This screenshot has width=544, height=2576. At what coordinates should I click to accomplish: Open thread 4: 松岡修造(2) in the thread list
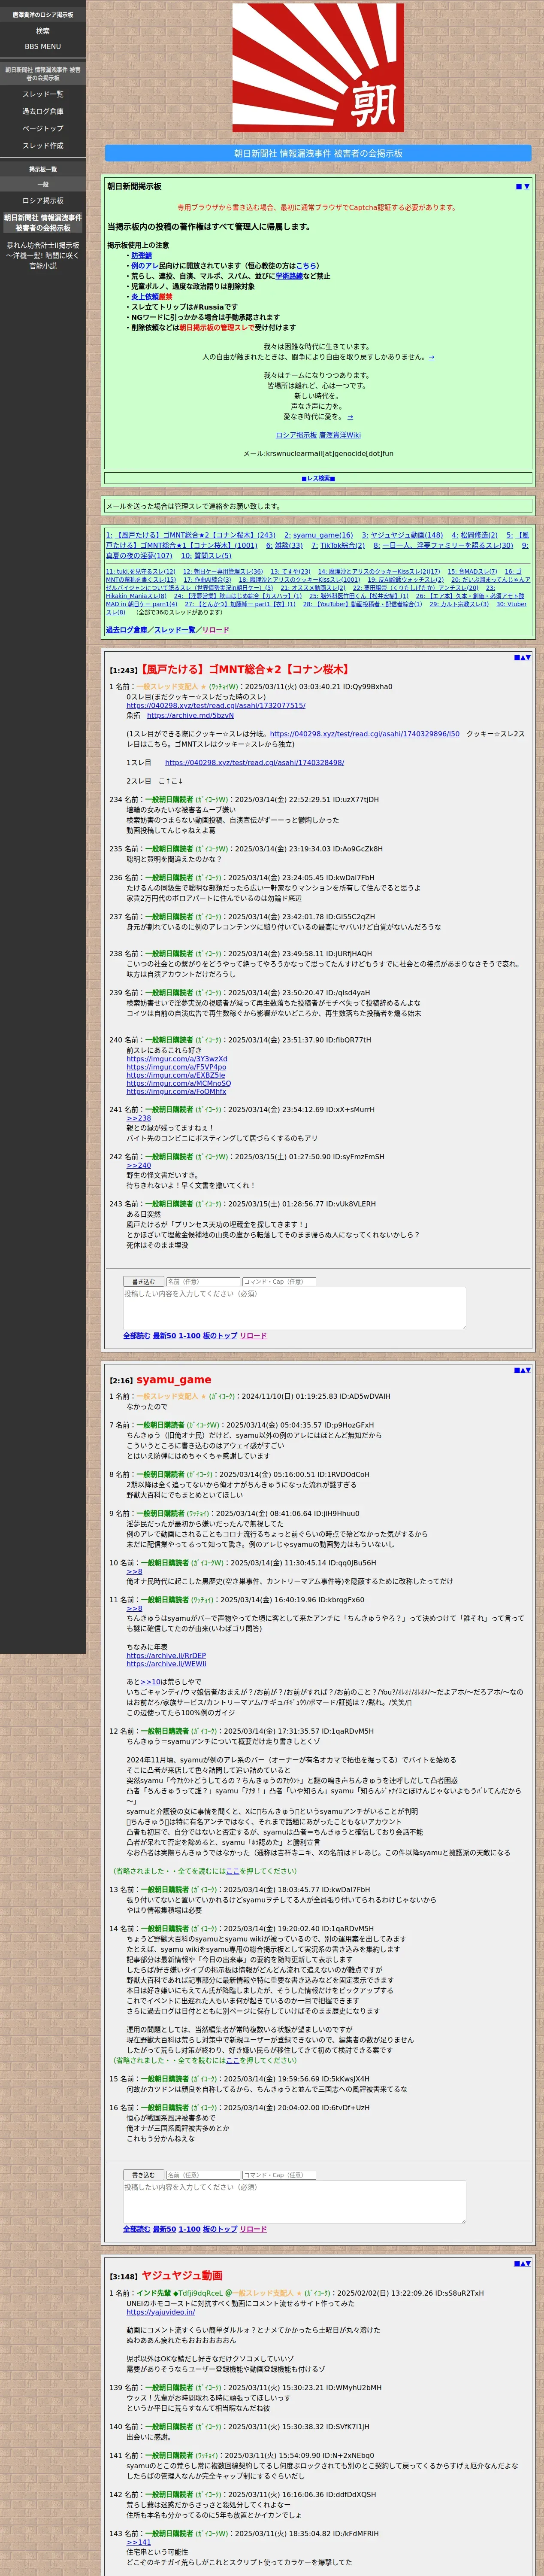tap(475, 535)
